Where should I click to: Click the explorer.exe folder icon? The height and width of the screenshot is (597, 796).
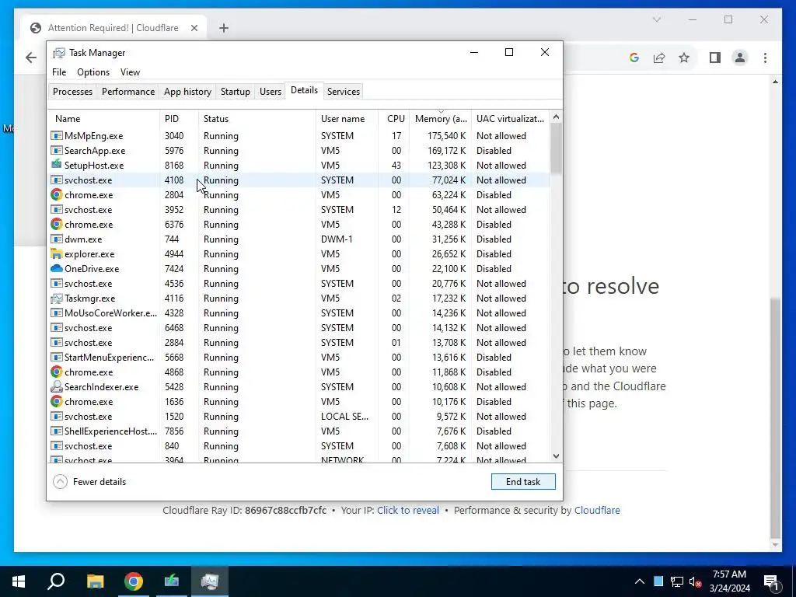coord(56,254)
